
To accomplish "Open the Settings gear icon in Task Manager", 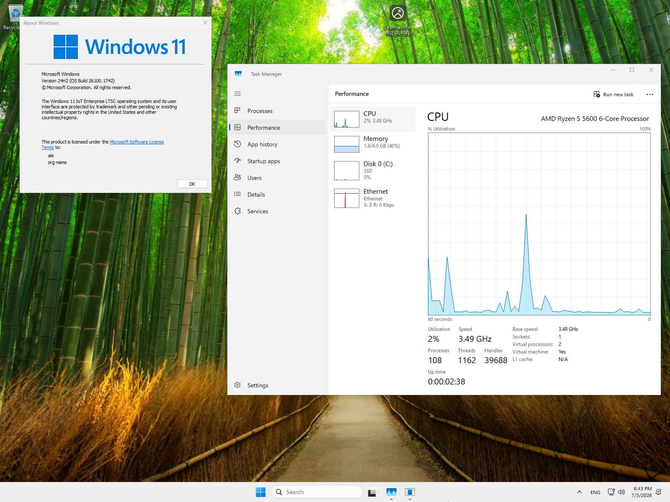I will coord(237,385).
